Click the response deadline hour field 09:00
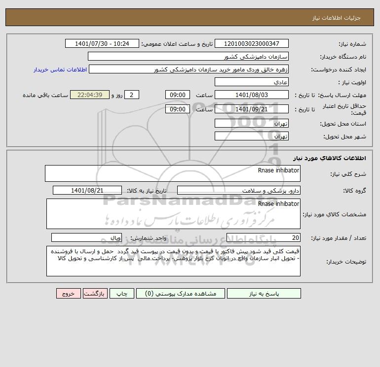Viewport: 380px width, 367px height. 177,95
